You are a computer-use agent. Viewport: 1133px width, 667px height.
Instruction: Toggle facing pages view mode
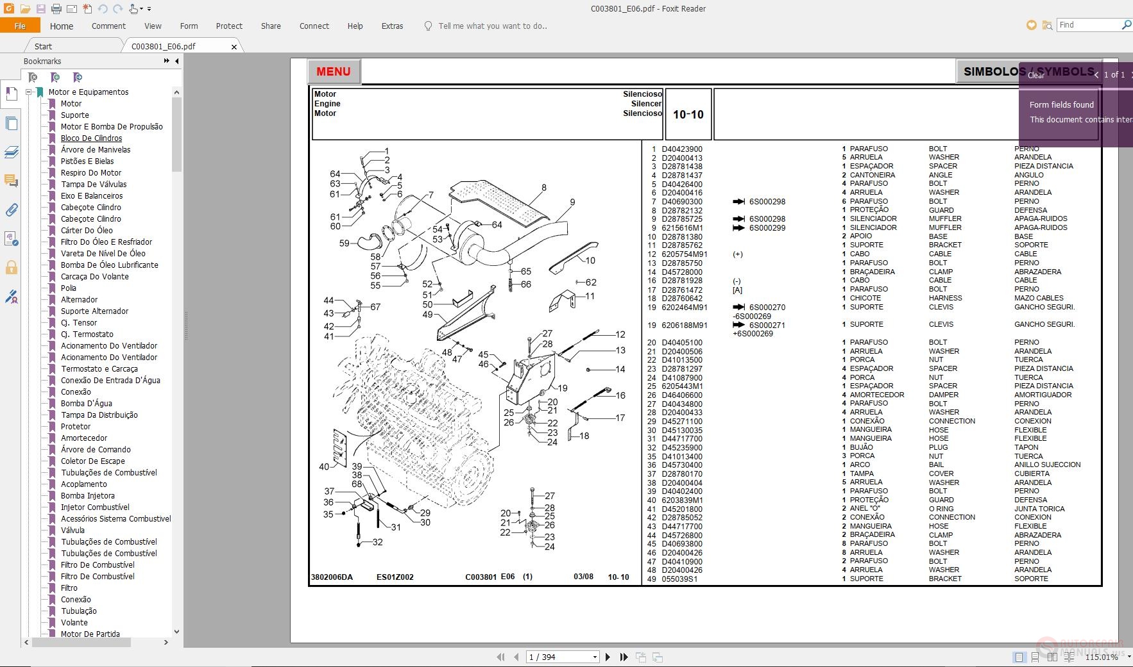click(x=1052, y=657)
